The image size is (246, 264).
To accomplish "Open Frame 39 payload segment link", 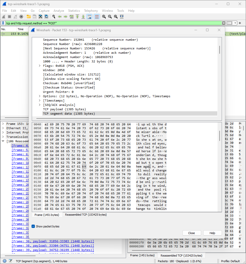I will click(53, 250).
